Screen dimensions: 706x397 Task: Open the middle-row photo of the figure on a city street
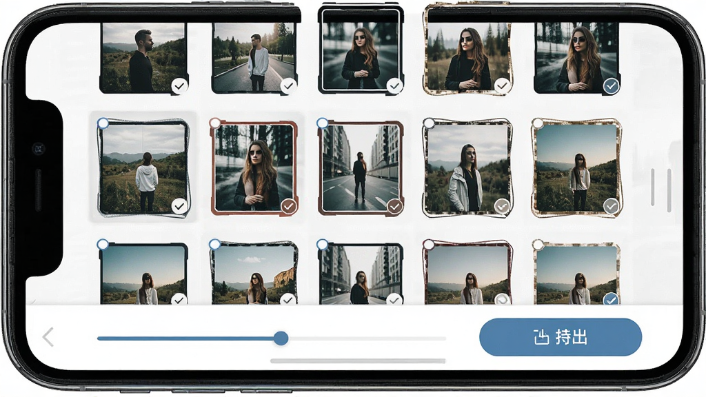(x=361, y=167)
